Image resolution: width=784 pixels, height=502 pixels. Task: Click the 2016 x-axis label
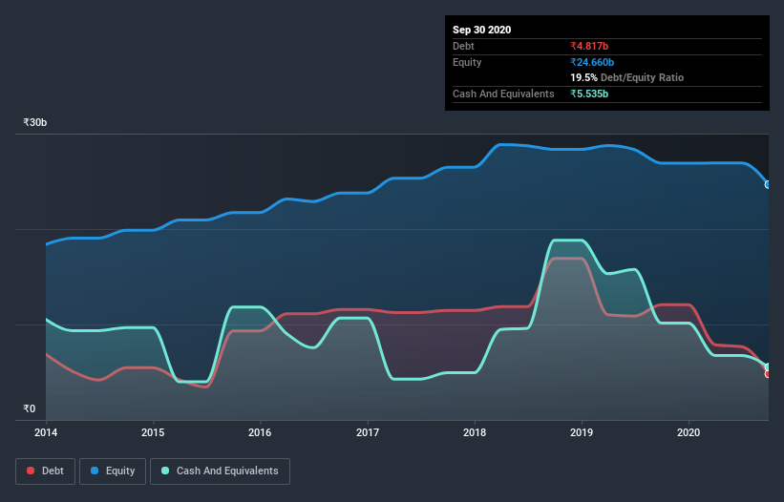[260, 432]
